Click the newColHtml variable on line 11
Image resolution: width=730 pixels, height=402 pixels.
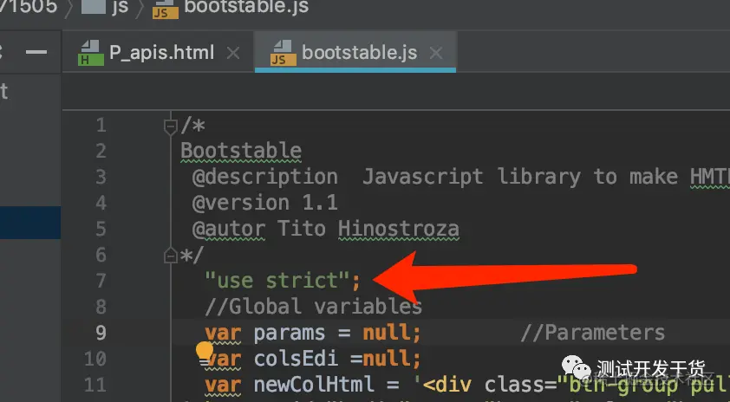(314, 385)
